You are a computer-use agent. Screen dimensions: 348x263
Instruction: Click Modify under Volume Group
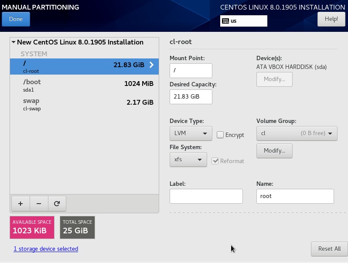point(274,151)
